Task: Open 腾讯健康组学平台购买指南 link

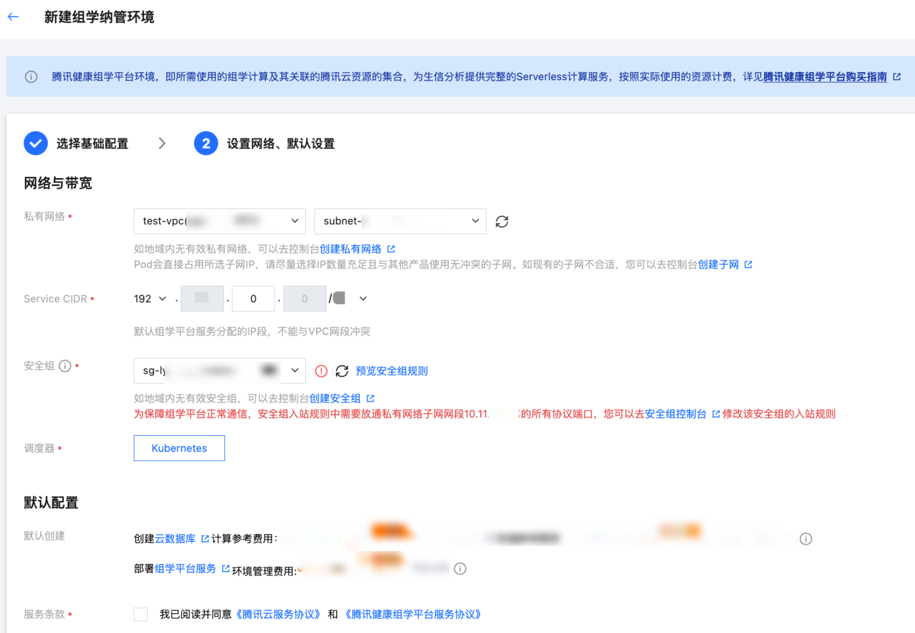Action: point(825,77)
